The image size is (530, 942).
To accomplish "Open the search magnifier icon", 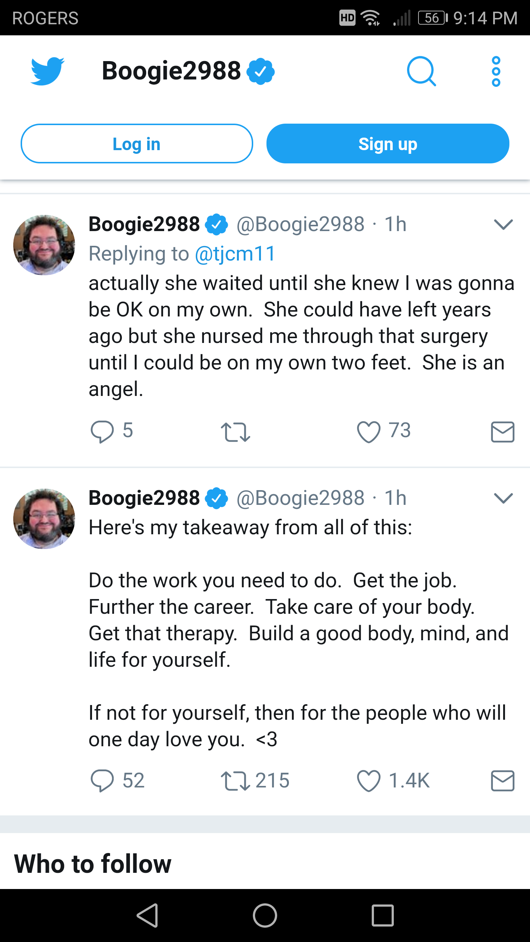I will [422, 71].
